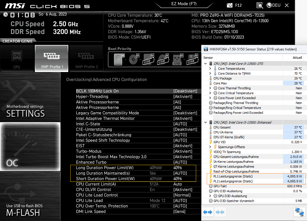The width and height of the screenshot is (307, 221).
Task: Expand Core Thermal Throttling row
Action: click(210, 88)
